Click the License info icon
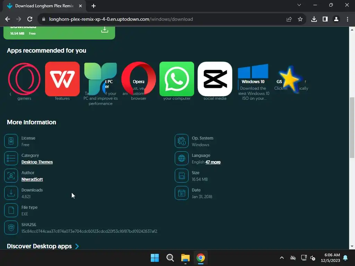This screenshot has height=266, width=355. [x=11, y=141]
